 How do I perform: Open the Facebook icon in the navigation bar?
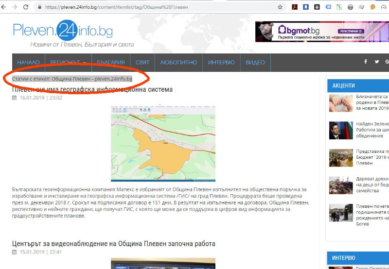tap(366, 62)
